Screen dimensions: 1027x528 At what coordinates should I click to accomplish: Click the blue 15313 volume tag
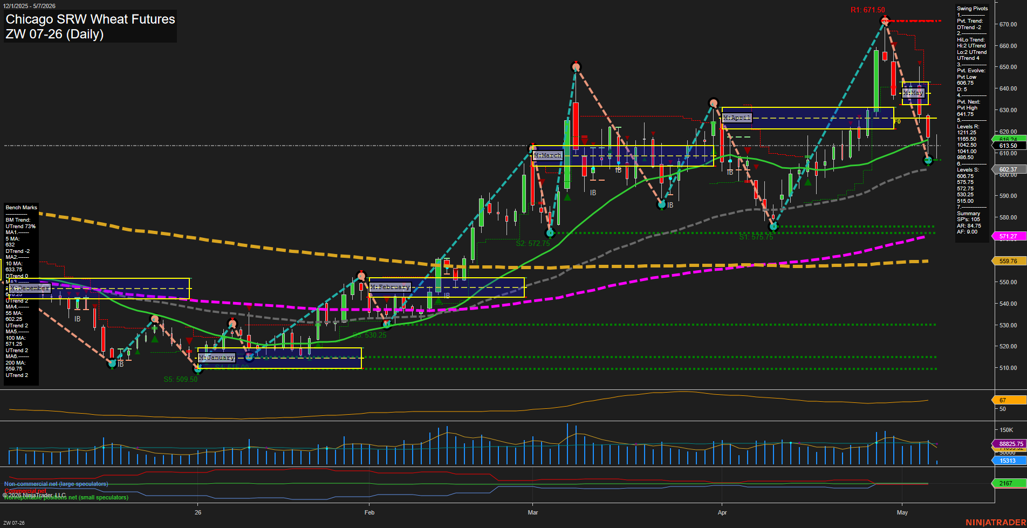tap(1008, 461)
